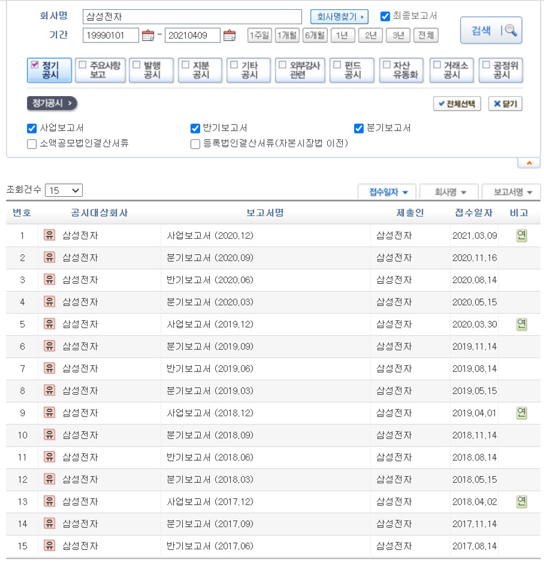Collapse the search panel with orange arrow
Image resolution: width=544 pixels, height=562 pixels.
pos(529,163)
